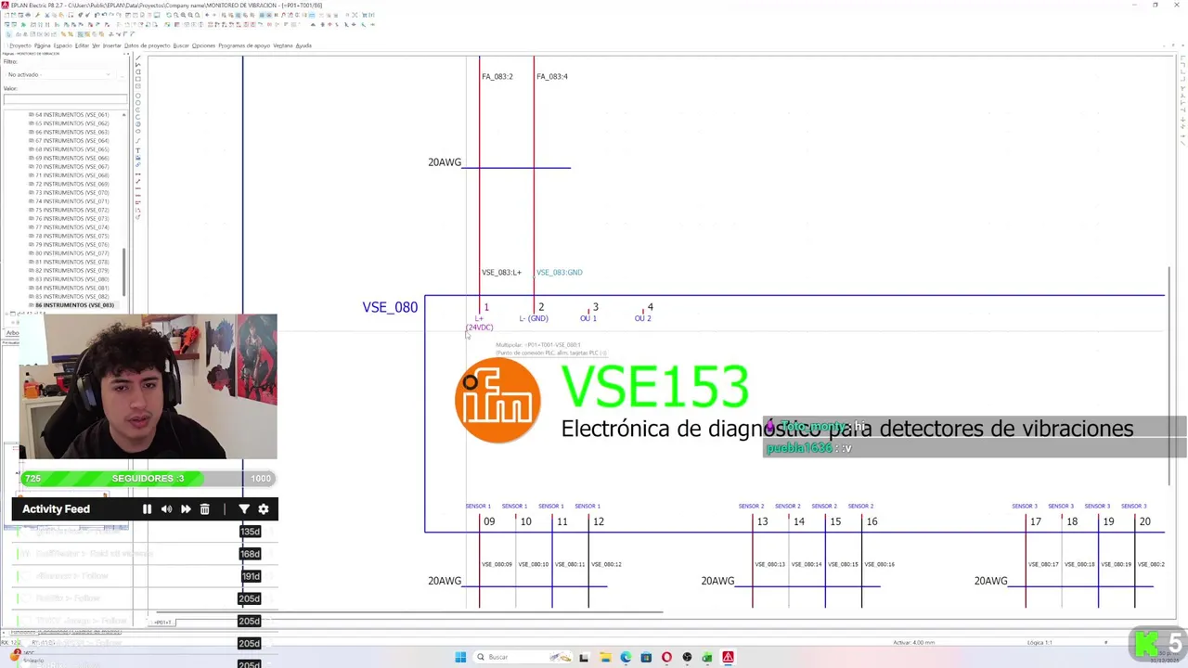Click the ifm orange logo graphic

(497, 400)
